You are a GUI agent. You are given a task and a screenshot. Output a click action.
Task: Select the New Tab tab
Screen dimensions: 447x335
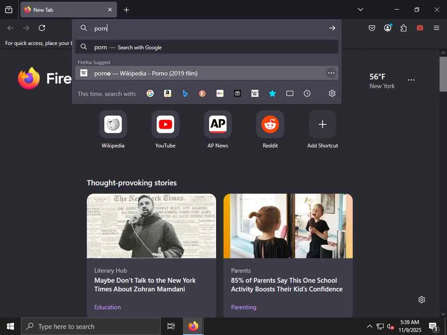point(69,10)
